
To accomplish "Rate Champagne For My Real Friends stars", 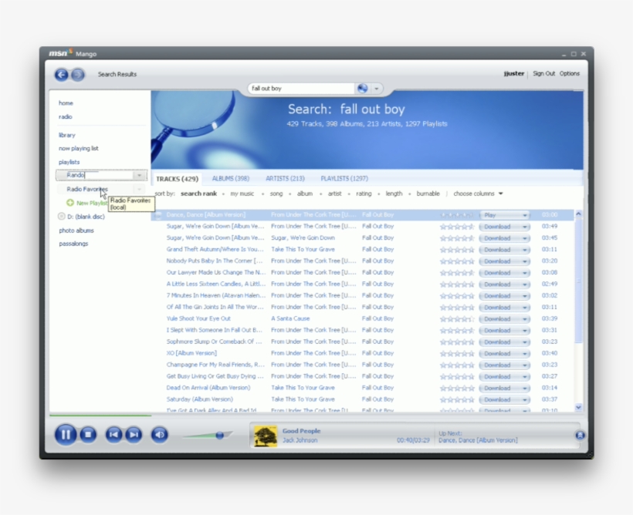I will click(457, 365).
